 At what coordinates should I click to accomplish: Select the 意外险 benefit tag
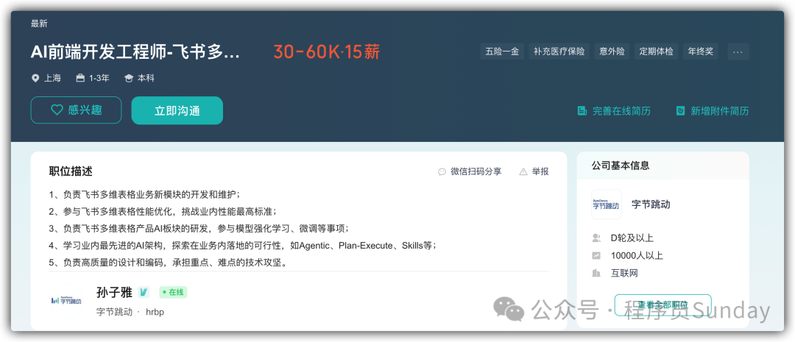click(612, 51)
